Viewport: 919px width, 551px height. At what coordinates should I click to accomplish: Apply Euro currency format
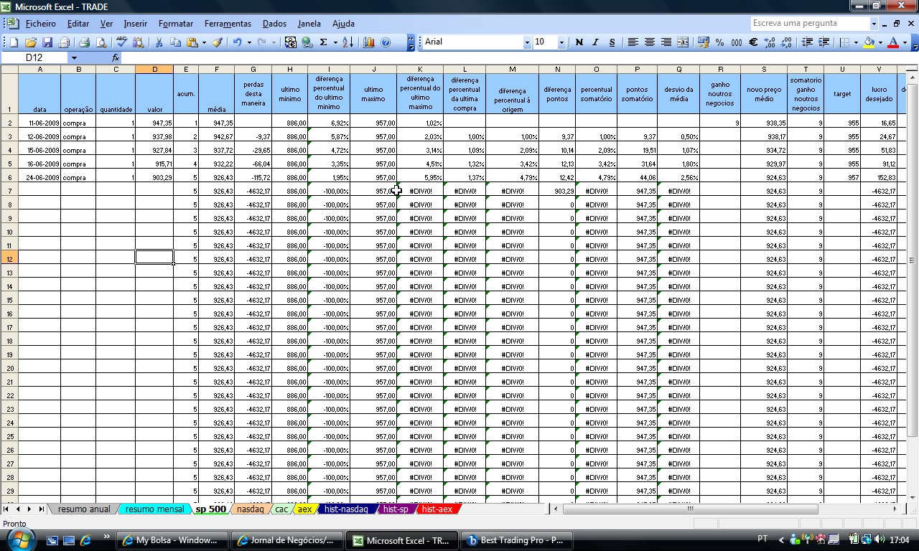tap(753, 42)
